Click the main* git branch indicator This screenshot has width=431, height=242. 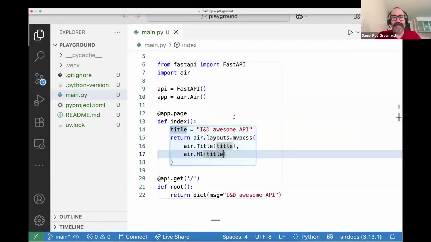[59, 237]
